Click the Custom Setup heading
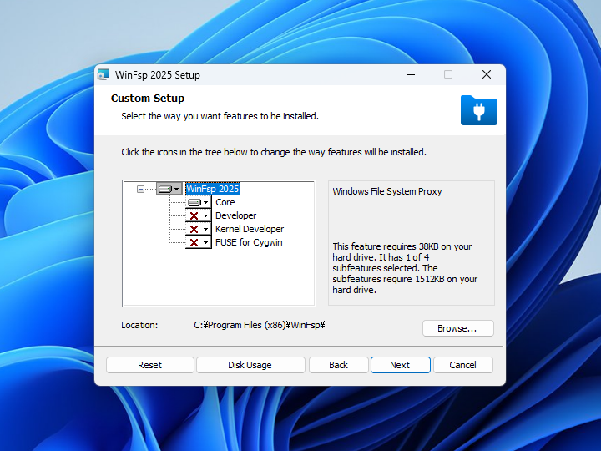 click(148, 99)
